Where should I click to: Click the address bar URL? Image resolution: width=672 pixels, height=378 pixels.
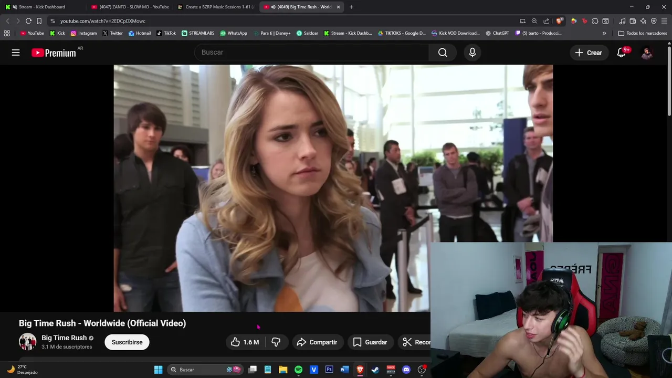pos(103,21)
